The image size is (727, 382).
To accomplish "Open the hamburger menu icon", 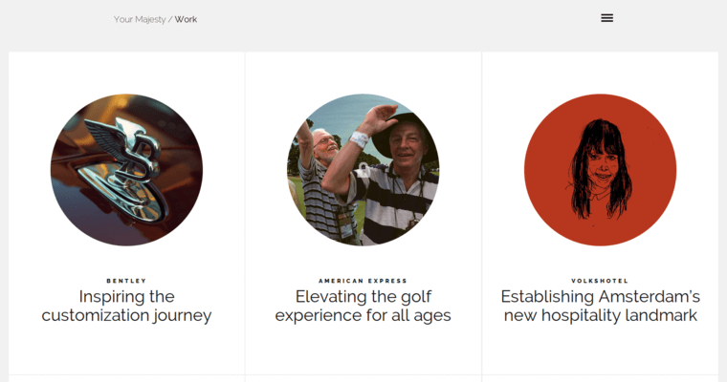I will 606,18.
